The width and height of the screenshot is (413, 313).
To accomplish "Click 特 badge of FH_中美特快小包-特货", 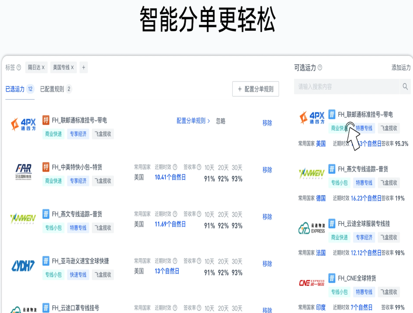I will click(46, 167).
